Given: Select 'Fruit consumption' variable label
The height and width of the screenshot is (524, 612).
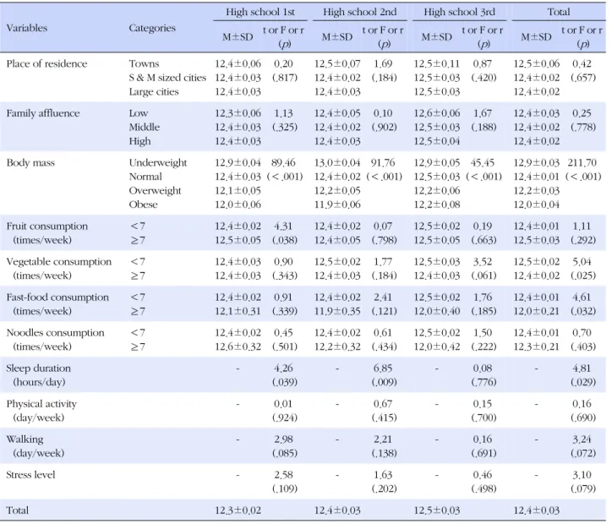Looking at the screenshot, I should (46, 227).
